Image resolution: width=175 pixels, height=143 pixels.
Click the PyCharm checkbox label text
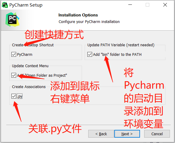click(x=25, y=55)
